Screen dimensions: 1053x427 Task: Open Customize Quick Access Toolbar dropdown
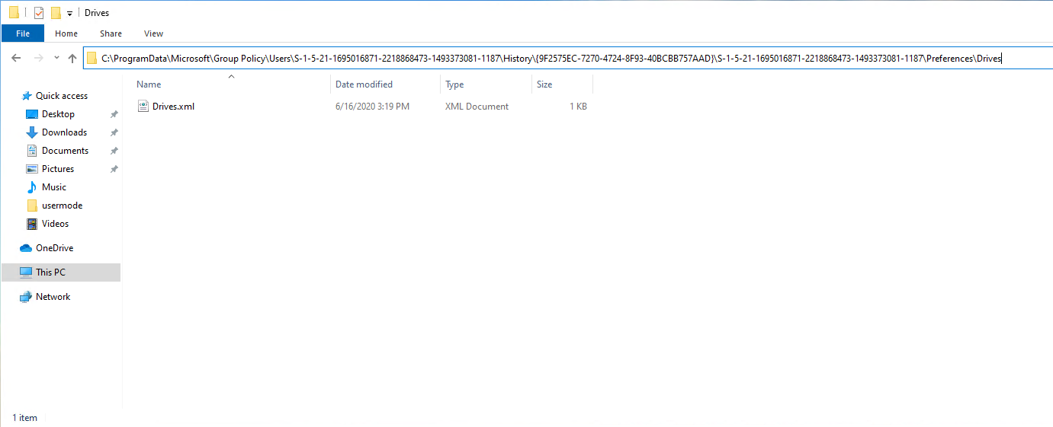[69, 13]
